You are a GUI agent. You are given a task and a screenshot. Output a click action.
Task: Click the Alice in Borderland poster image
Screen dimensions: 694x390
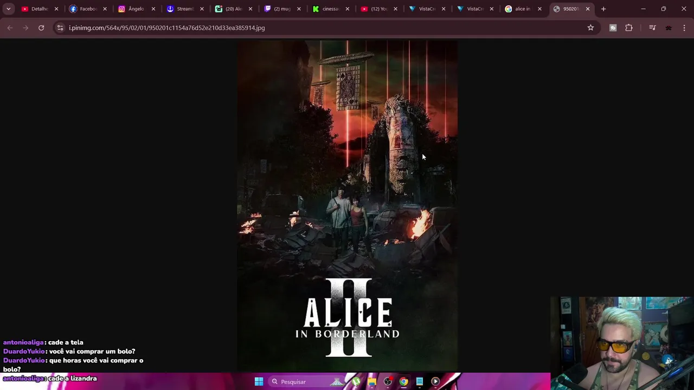[347, 206]
